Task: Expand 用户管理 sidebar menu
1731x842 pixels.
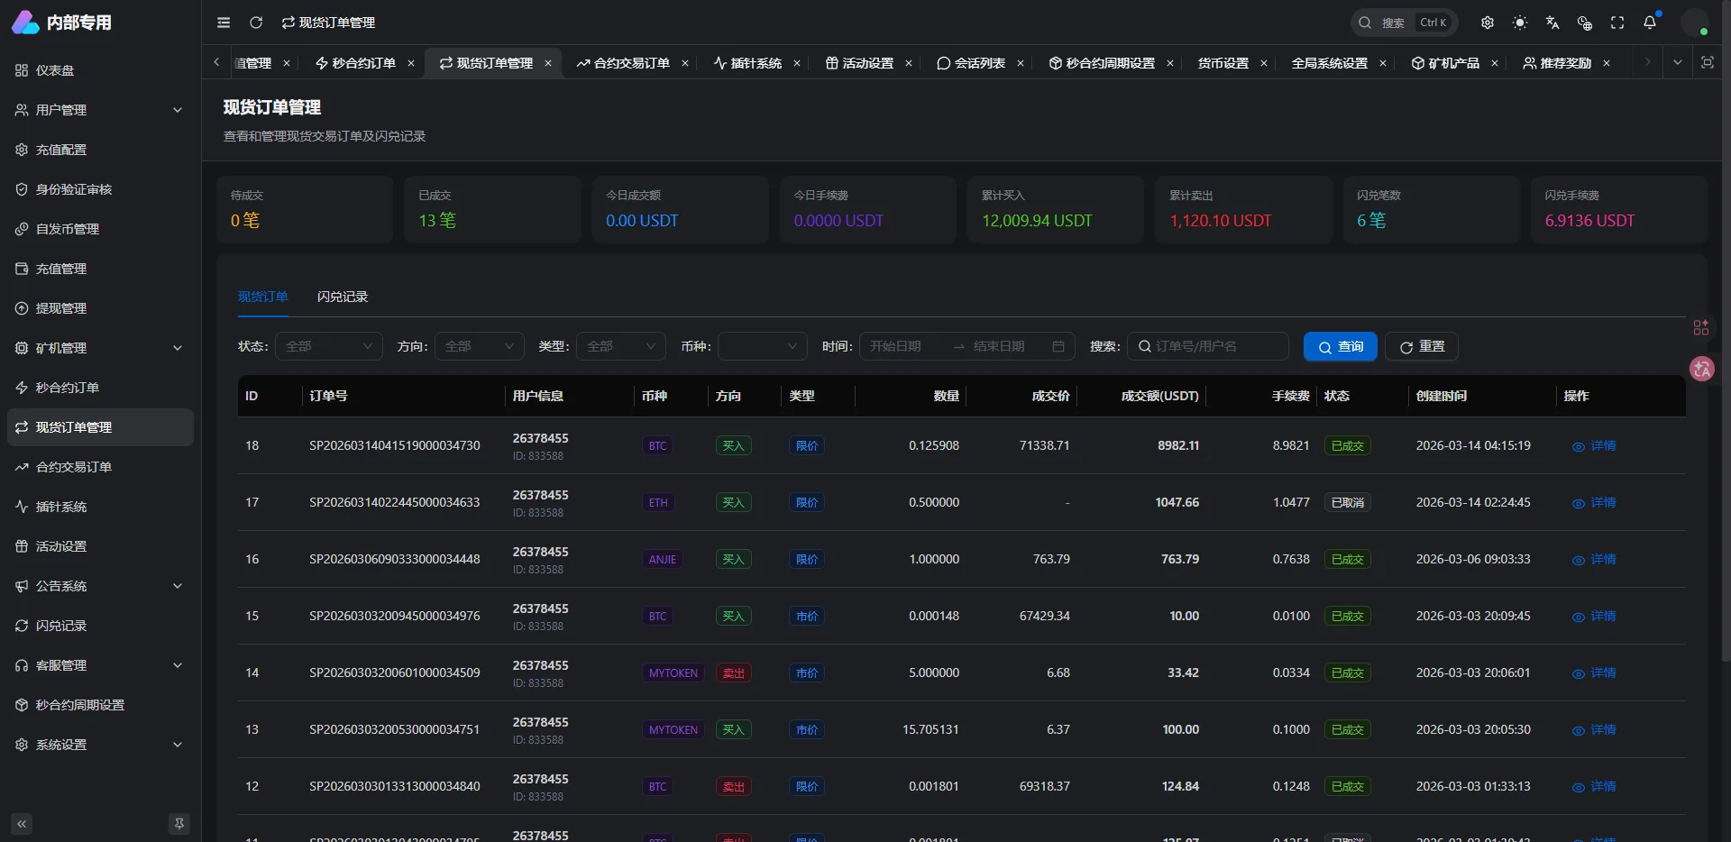Action: (x=100, y=110)
